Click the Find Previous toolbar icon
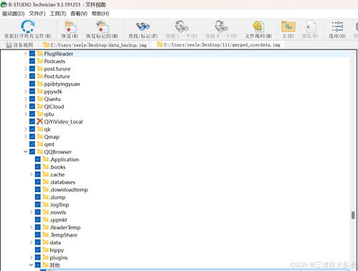This screenshot has width=358, height=271. pos(182,27)
